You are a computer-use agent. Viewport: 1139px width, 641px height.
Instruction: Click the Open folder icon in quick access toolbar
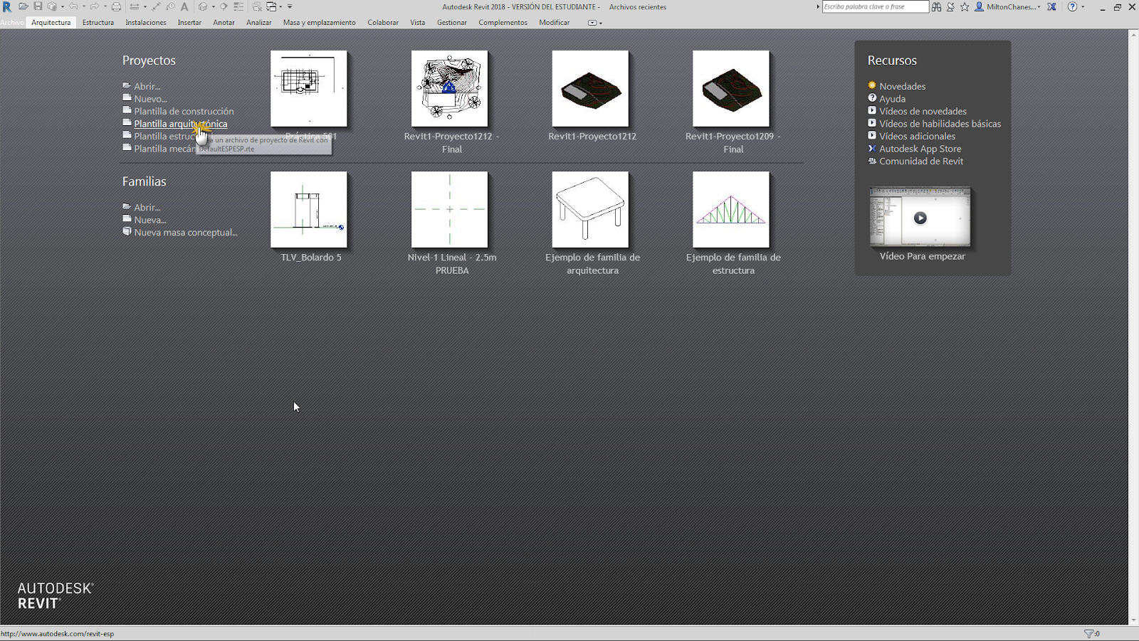(x=23, y=6)
